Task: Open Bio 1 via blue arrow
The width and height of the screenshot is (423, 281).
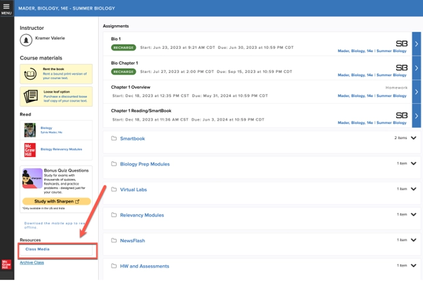Action: (417, 44)
